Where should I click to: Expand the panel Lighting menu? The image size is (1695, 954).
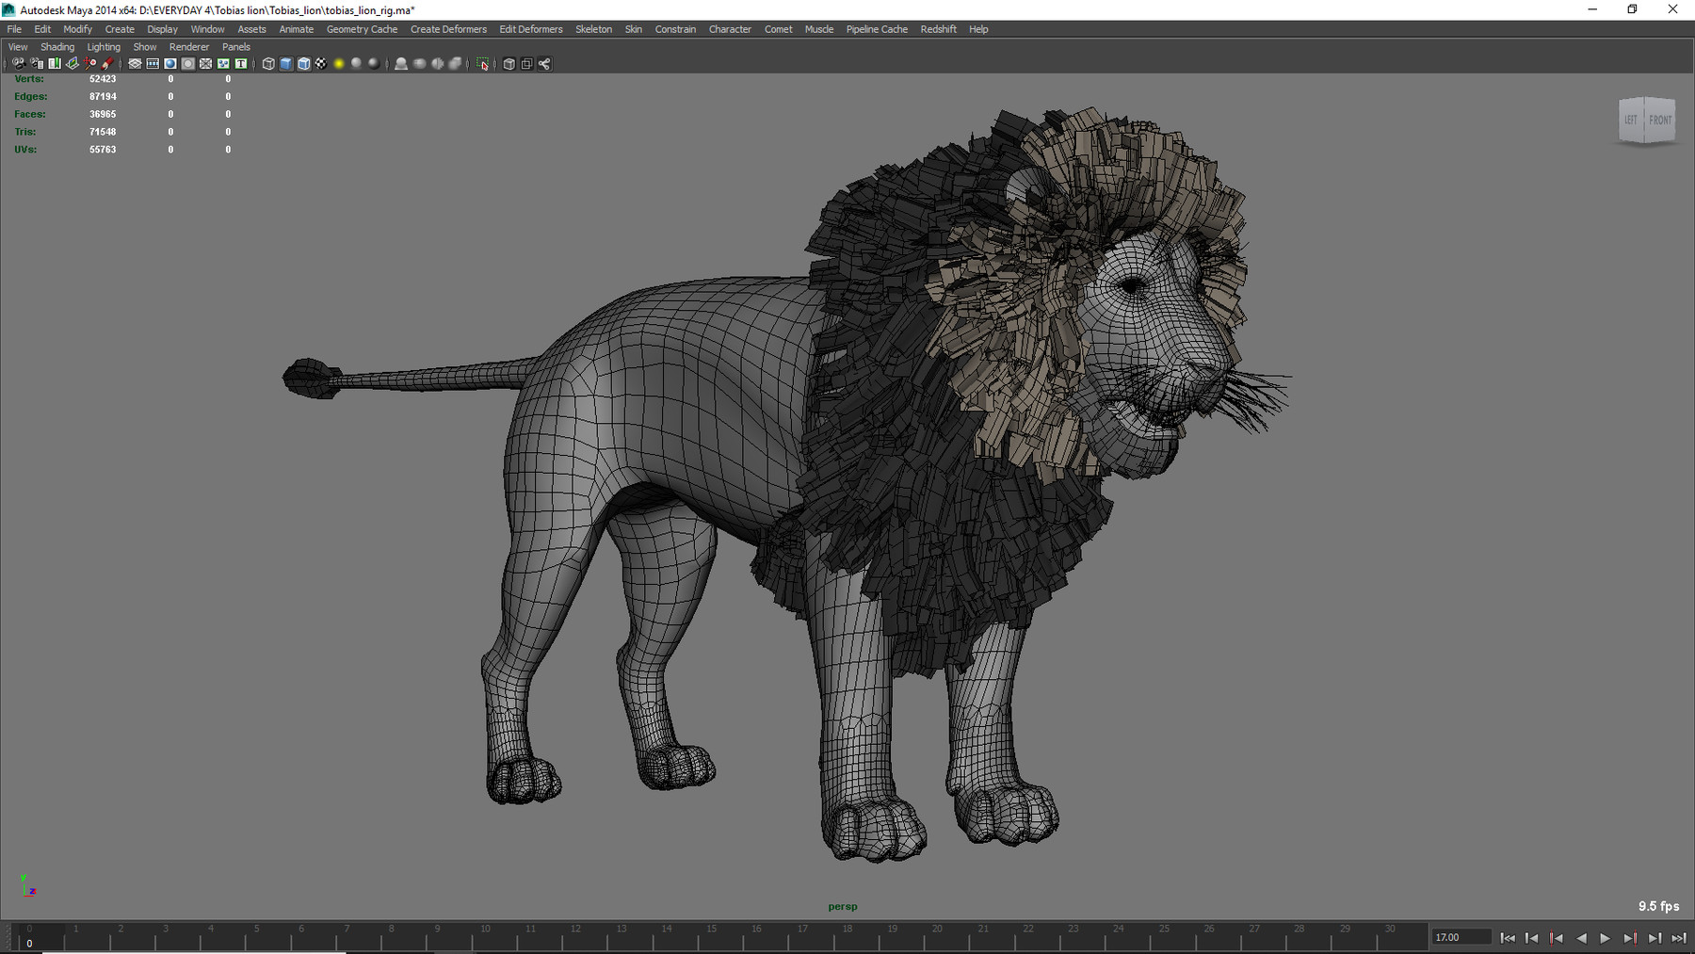pos(104,47)
